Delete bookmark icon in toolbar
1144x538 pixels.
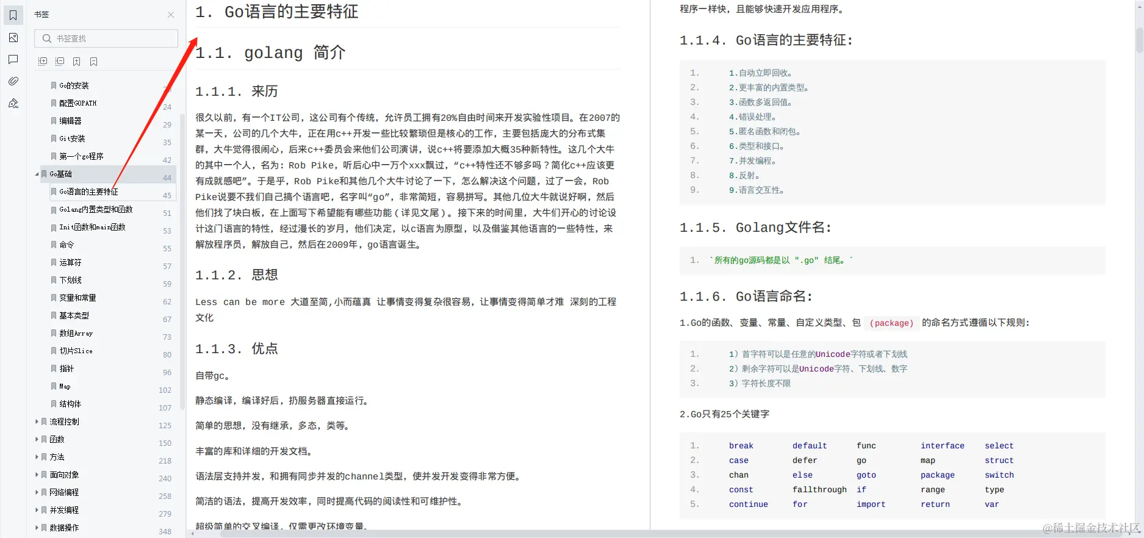point(94,62)
